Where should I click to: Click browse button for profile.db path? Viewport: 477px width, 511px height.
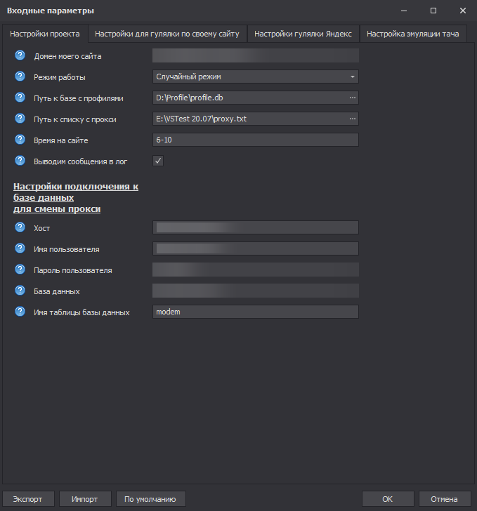[352, 98]
